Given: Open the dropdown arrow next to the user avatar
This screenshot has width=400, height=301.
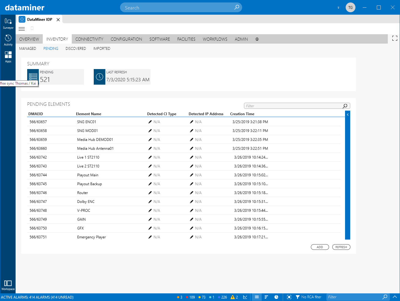Looking at the screenshot, I should pos(338,8).
